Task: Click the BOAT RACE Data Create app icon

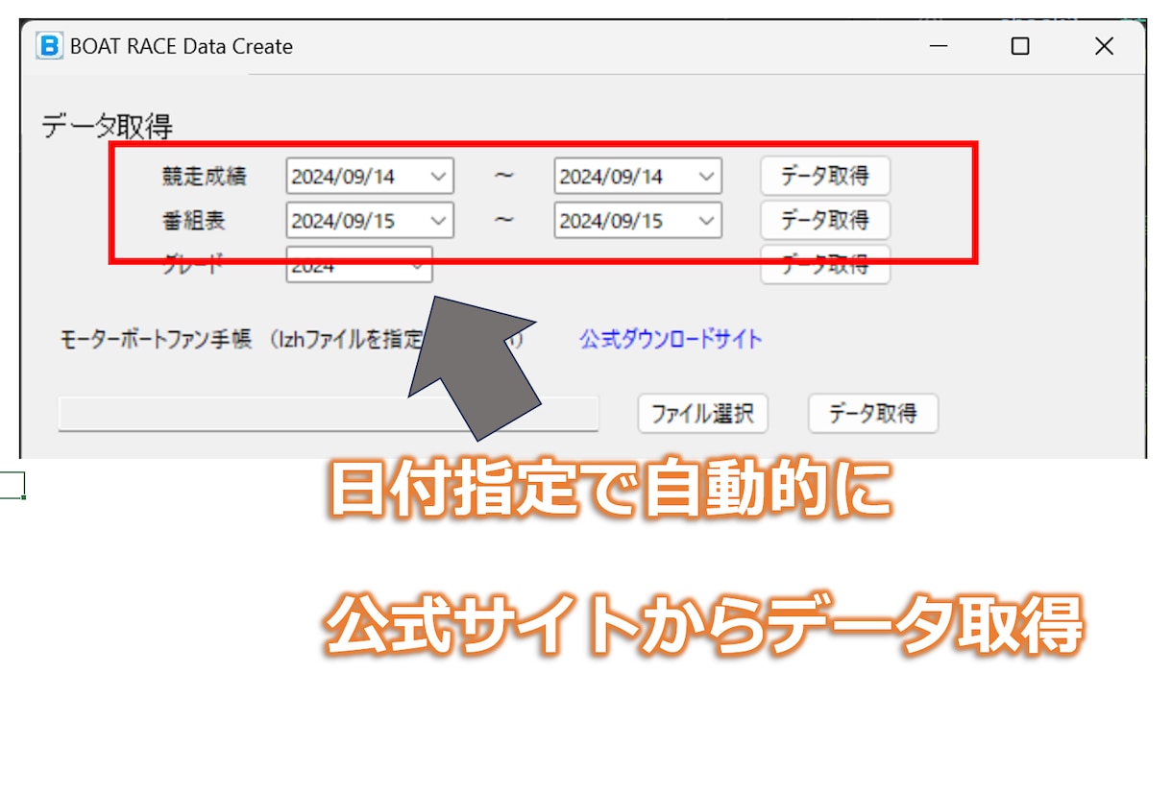Action: (x=49, y=46)
